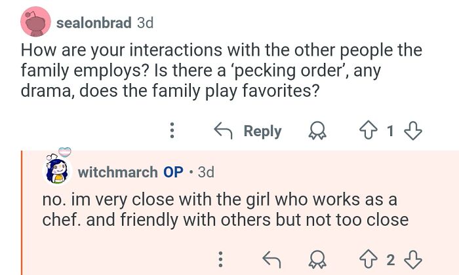Click the vote score on witchmarch's reply
This screenshot has height=275, width=459.
click(x=391, y=259)
